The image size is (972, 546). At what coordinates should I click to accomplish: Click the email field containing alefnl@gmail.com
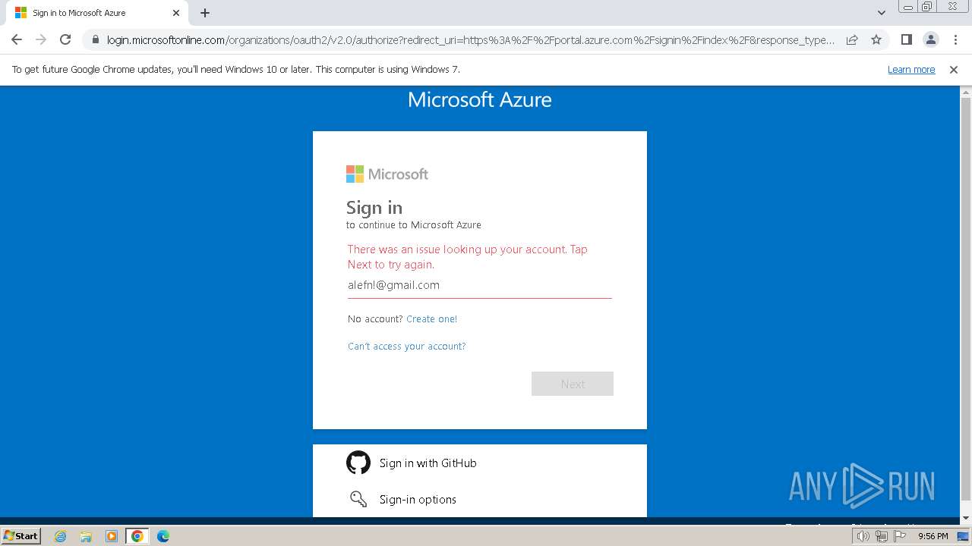(x=480, y=285)
